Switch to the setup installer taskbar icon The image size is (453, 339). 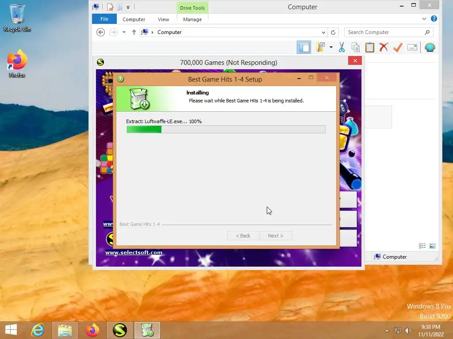coord(147,330)
